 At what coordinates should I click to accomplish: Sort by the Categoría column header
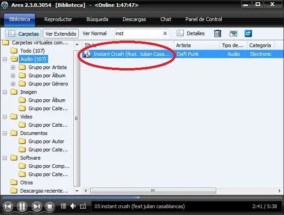[x=261, y=45]
